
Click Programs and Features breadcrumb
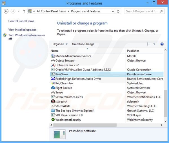point(86,11)
